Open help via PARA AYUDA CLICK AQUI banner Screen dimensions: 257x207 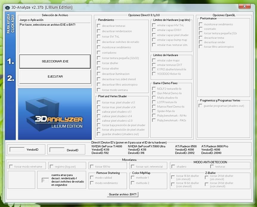coord(10,24)
